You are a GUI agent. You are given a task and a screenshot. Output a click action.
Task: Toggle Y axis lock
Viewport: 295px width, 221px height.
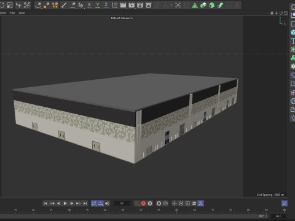pos(98,5)
